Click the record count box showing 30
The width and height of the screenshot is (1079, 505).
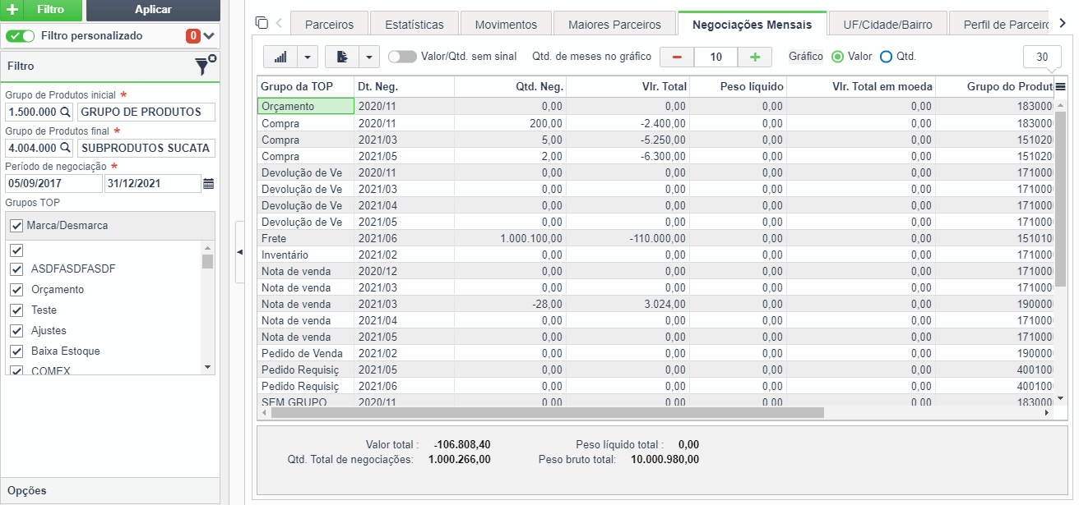1042,57
